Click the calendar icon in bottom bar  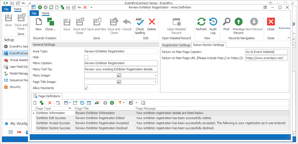pos(11,132)
